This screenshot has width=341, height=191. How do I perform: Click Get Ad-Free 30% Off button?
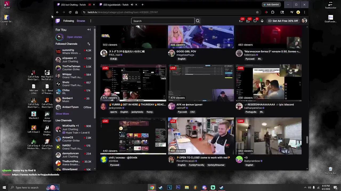point(283,21)
